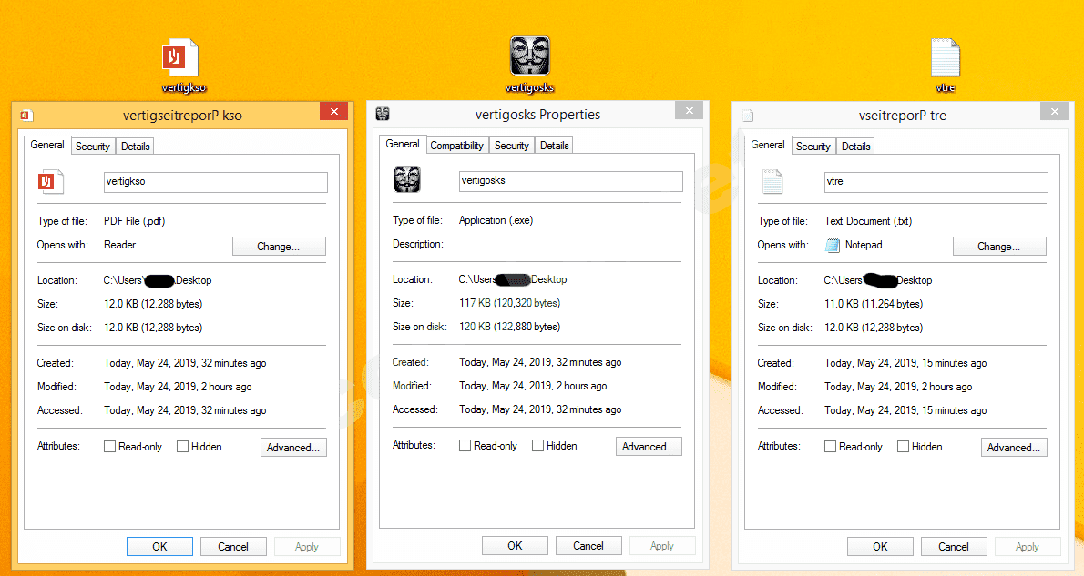Click Cancel in vertigkso properties window
Screen dimensions: 1084x576
pos(233,546)
